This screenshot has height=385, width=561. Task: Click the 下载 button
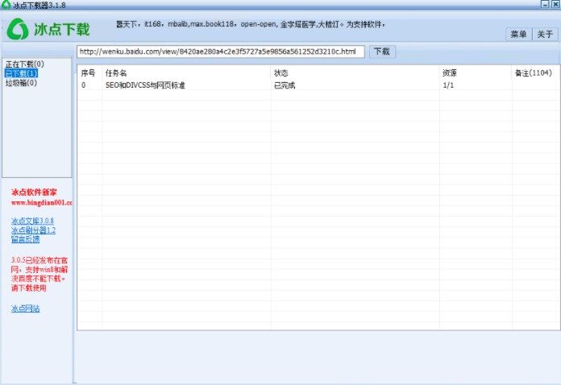pos(382,52)
